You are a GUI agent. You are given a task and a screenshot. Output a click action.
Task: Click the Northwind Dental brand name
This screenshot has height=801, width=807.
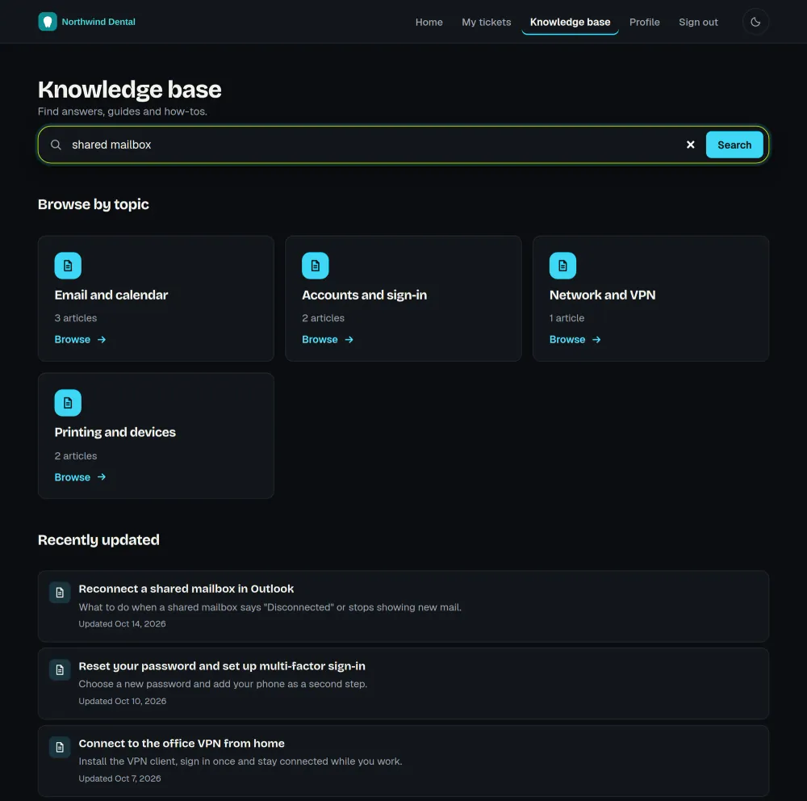click(x=98, y=22)
